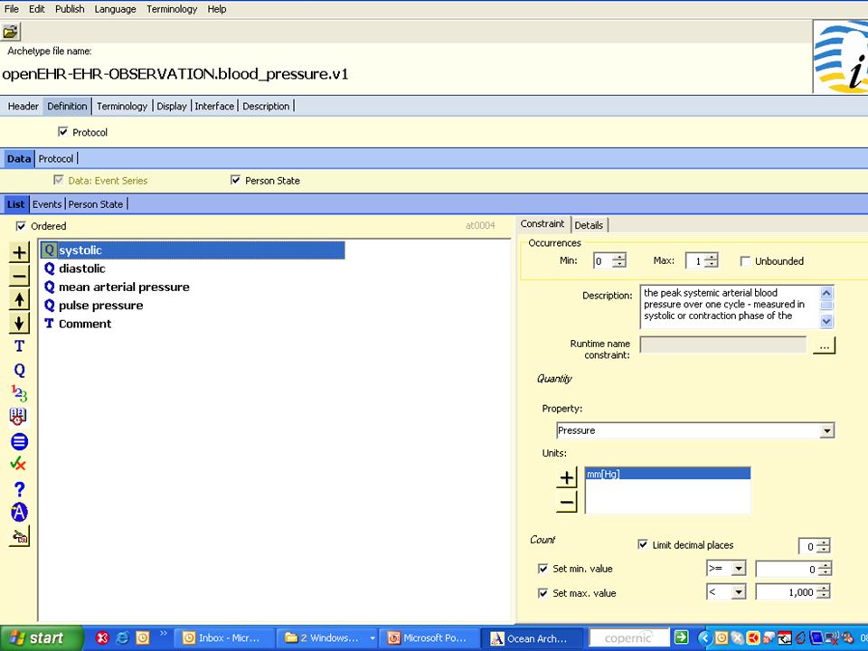Open the File menu
Viewport: 868px width, 651px height.
click(12, 9)
